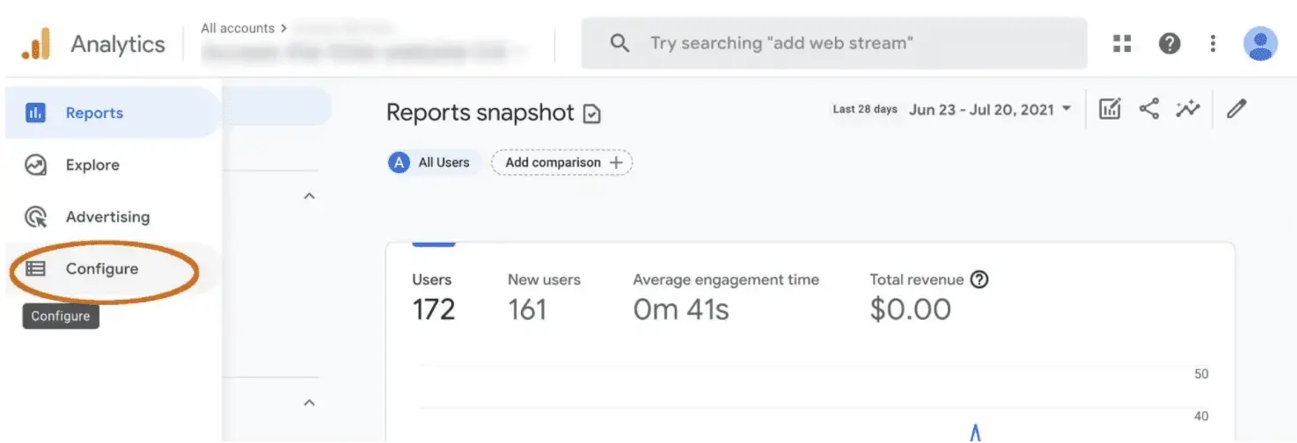Open the three-dot more options menu
The height and width of the screenshot is (443, 1297).
(1213, 43)
